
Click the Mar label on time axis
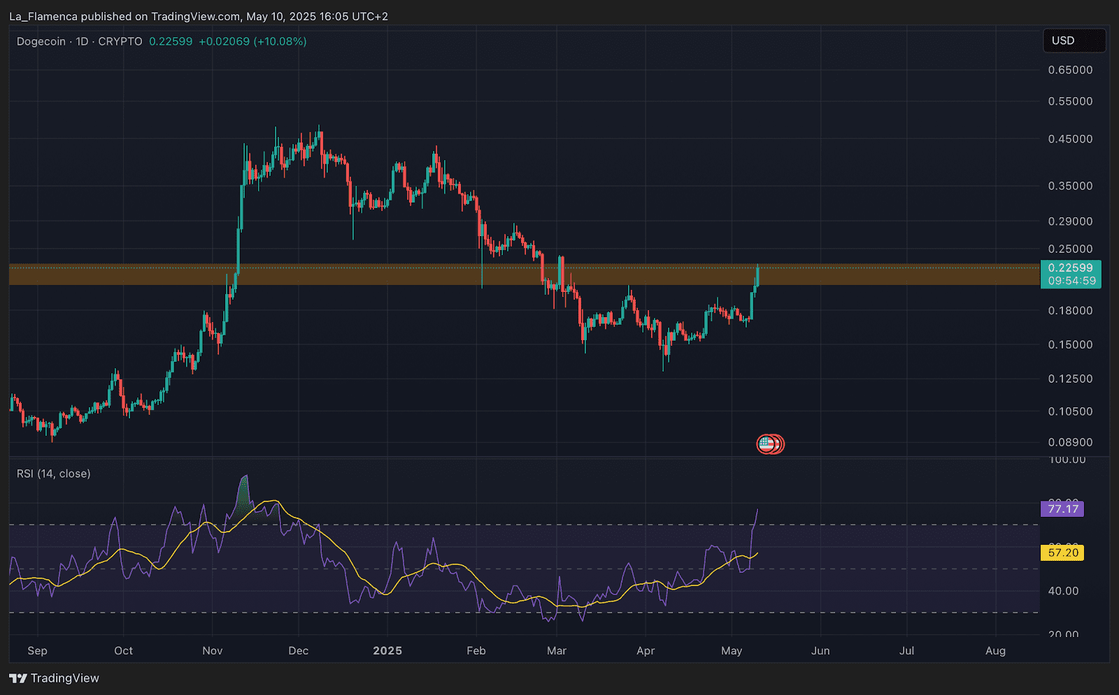[x=557, y=651]
